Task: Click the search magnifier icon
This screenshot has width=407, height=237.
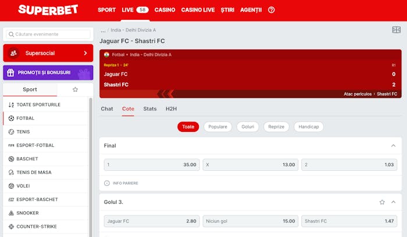Action: pyautogui.click(x=11, y=34)
